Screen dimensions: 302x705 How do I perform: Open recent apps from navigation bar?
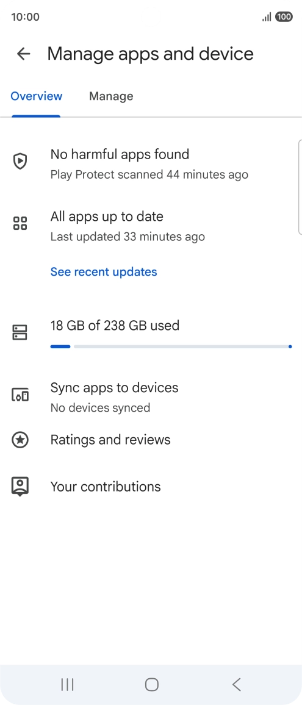point(67,684)
